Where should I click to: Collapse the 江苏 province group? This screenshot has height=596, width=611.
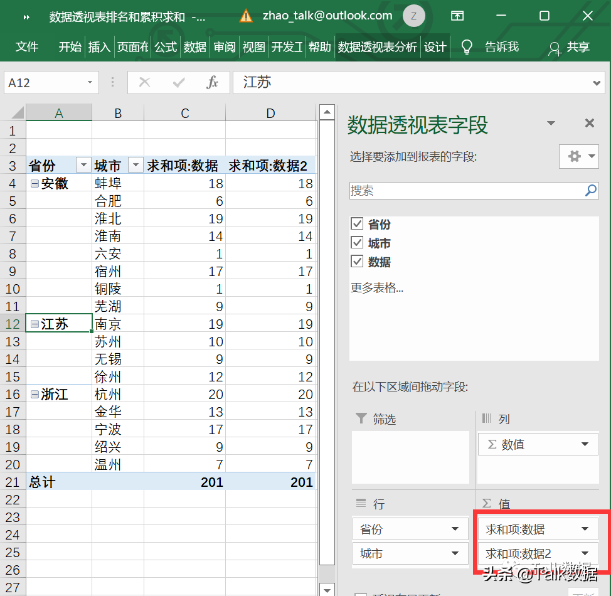tap(35, 324)
